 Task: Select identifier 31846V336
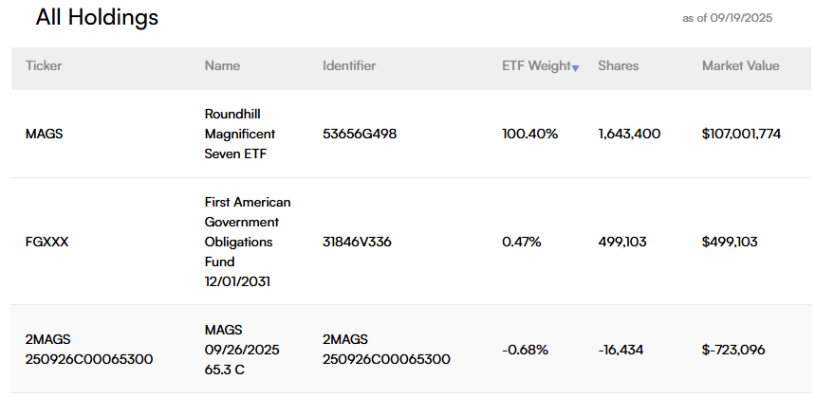[357, 242]
